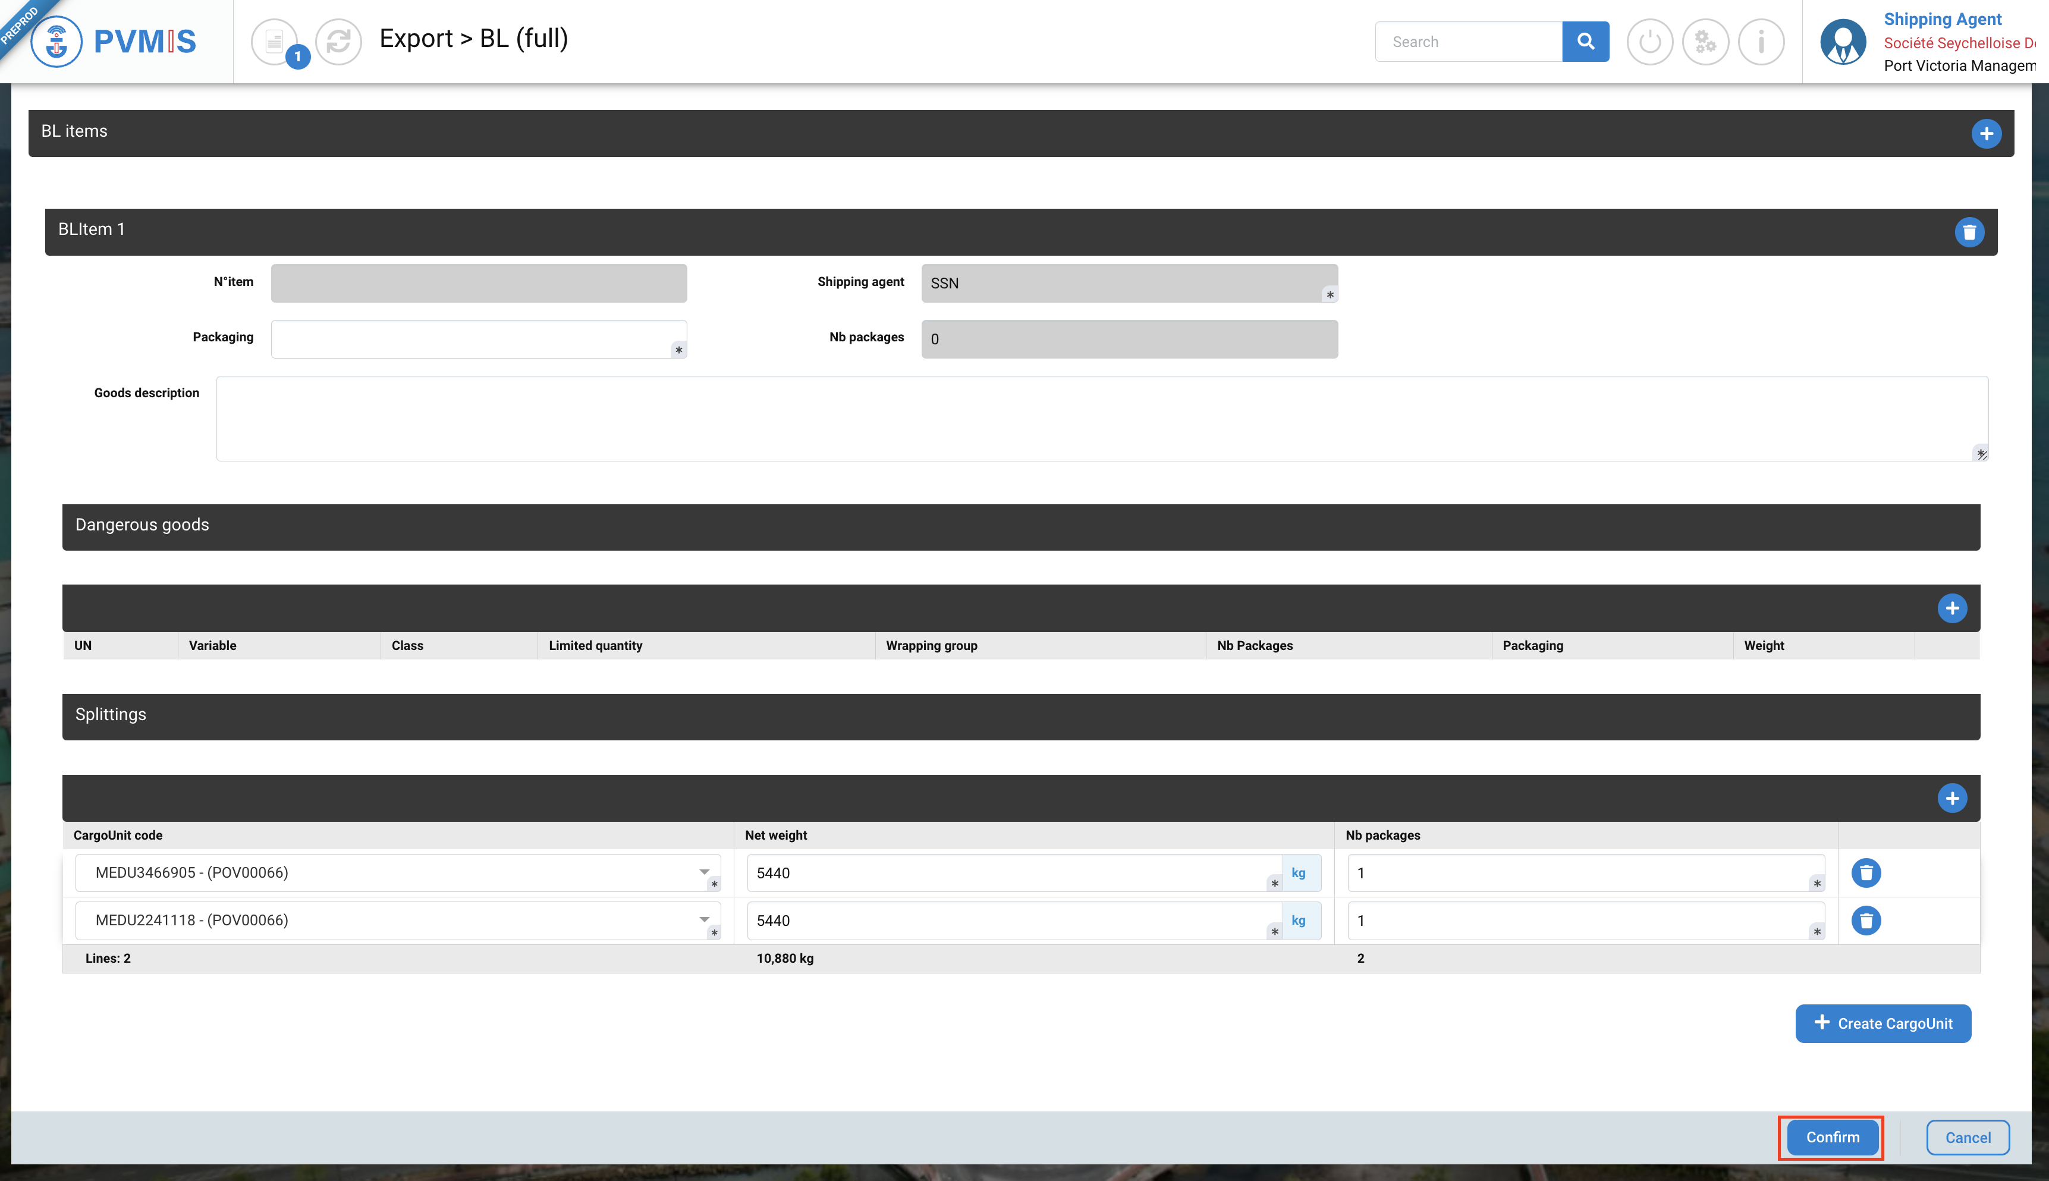
Task: Delete the MEDU2241118 splitting row
Action: 1866,921
